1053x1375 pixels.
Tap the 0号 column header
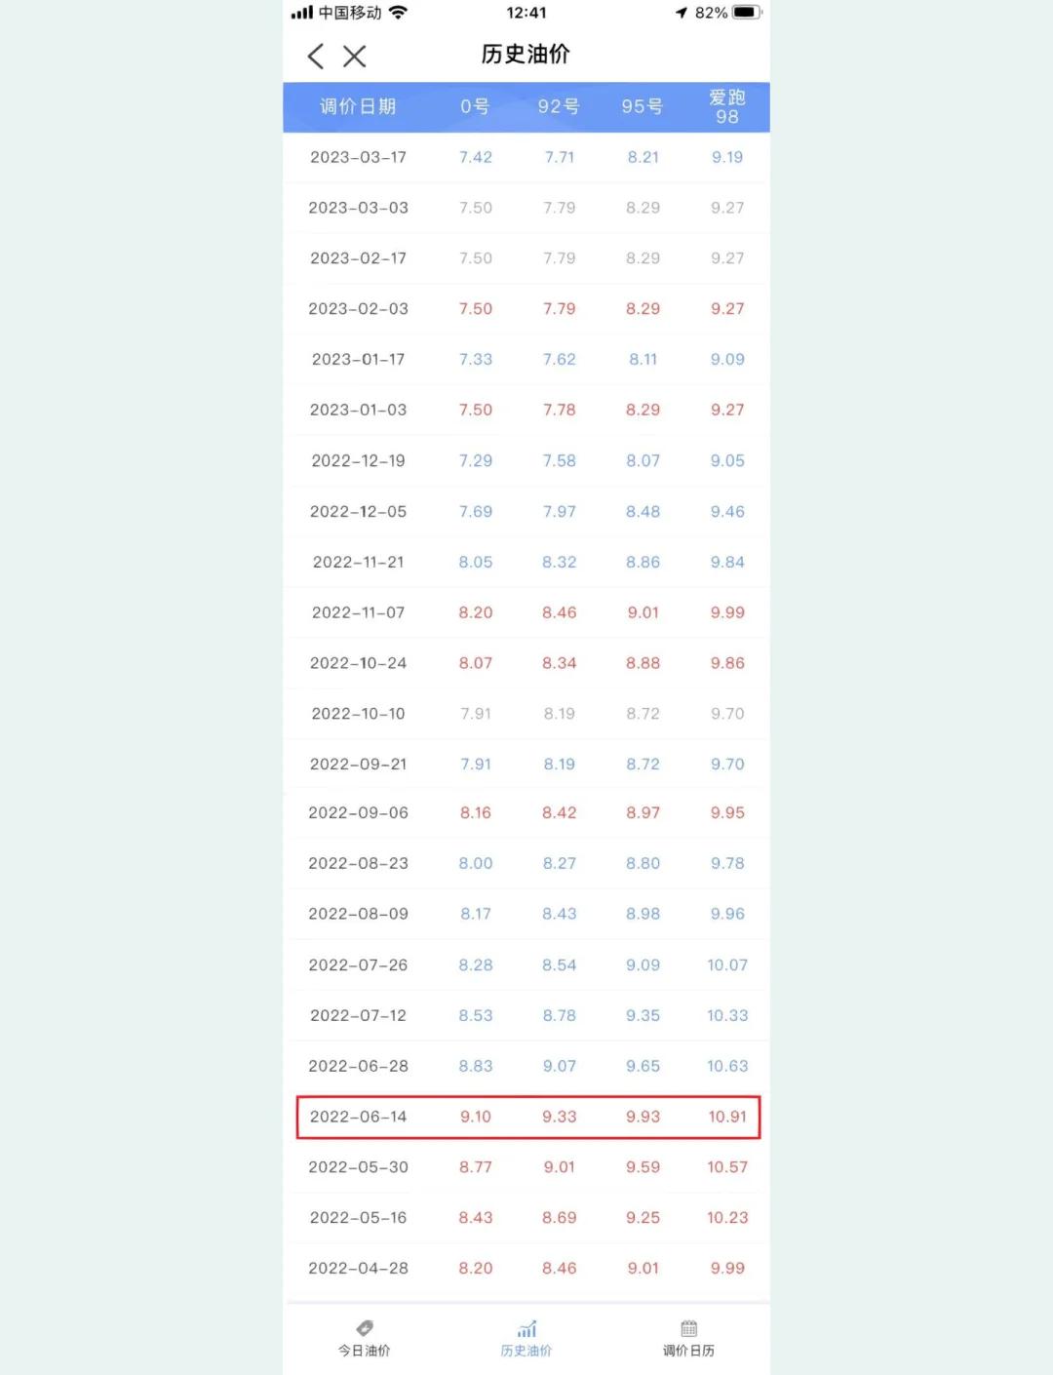click(476, 106)
